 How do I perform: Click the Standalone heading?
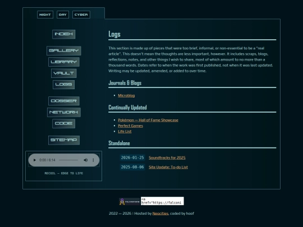point(119,143)
